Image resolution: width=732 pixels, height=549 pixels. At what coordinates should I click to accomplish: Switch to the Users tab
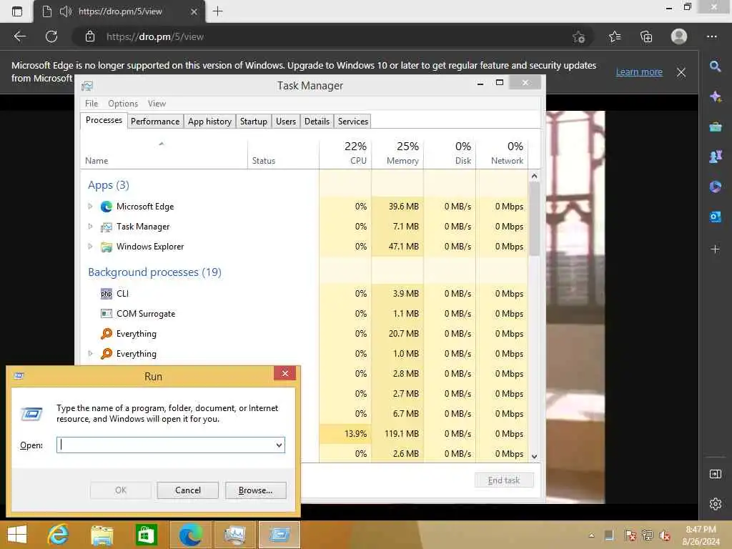286,122
